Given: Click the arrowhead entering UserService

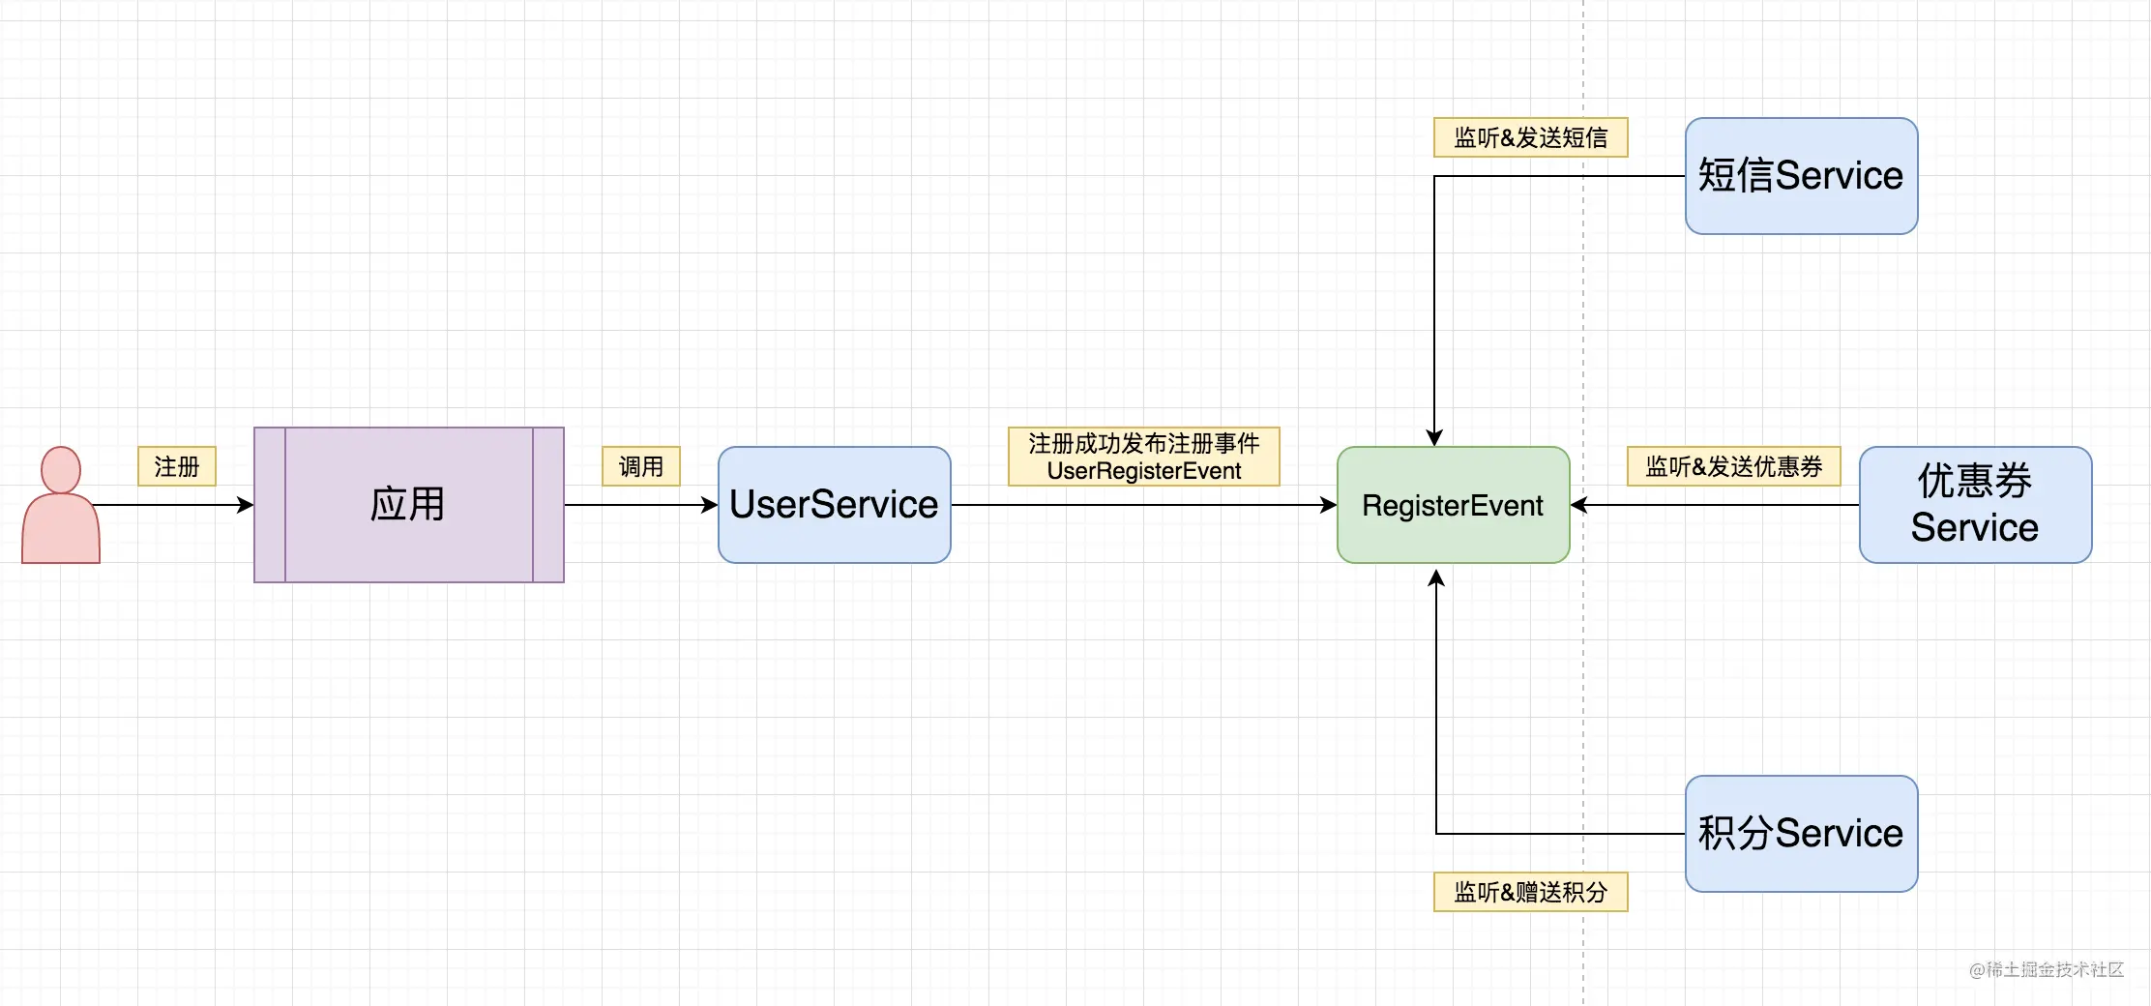Looking at the screenshot, I should click(710, 505).
